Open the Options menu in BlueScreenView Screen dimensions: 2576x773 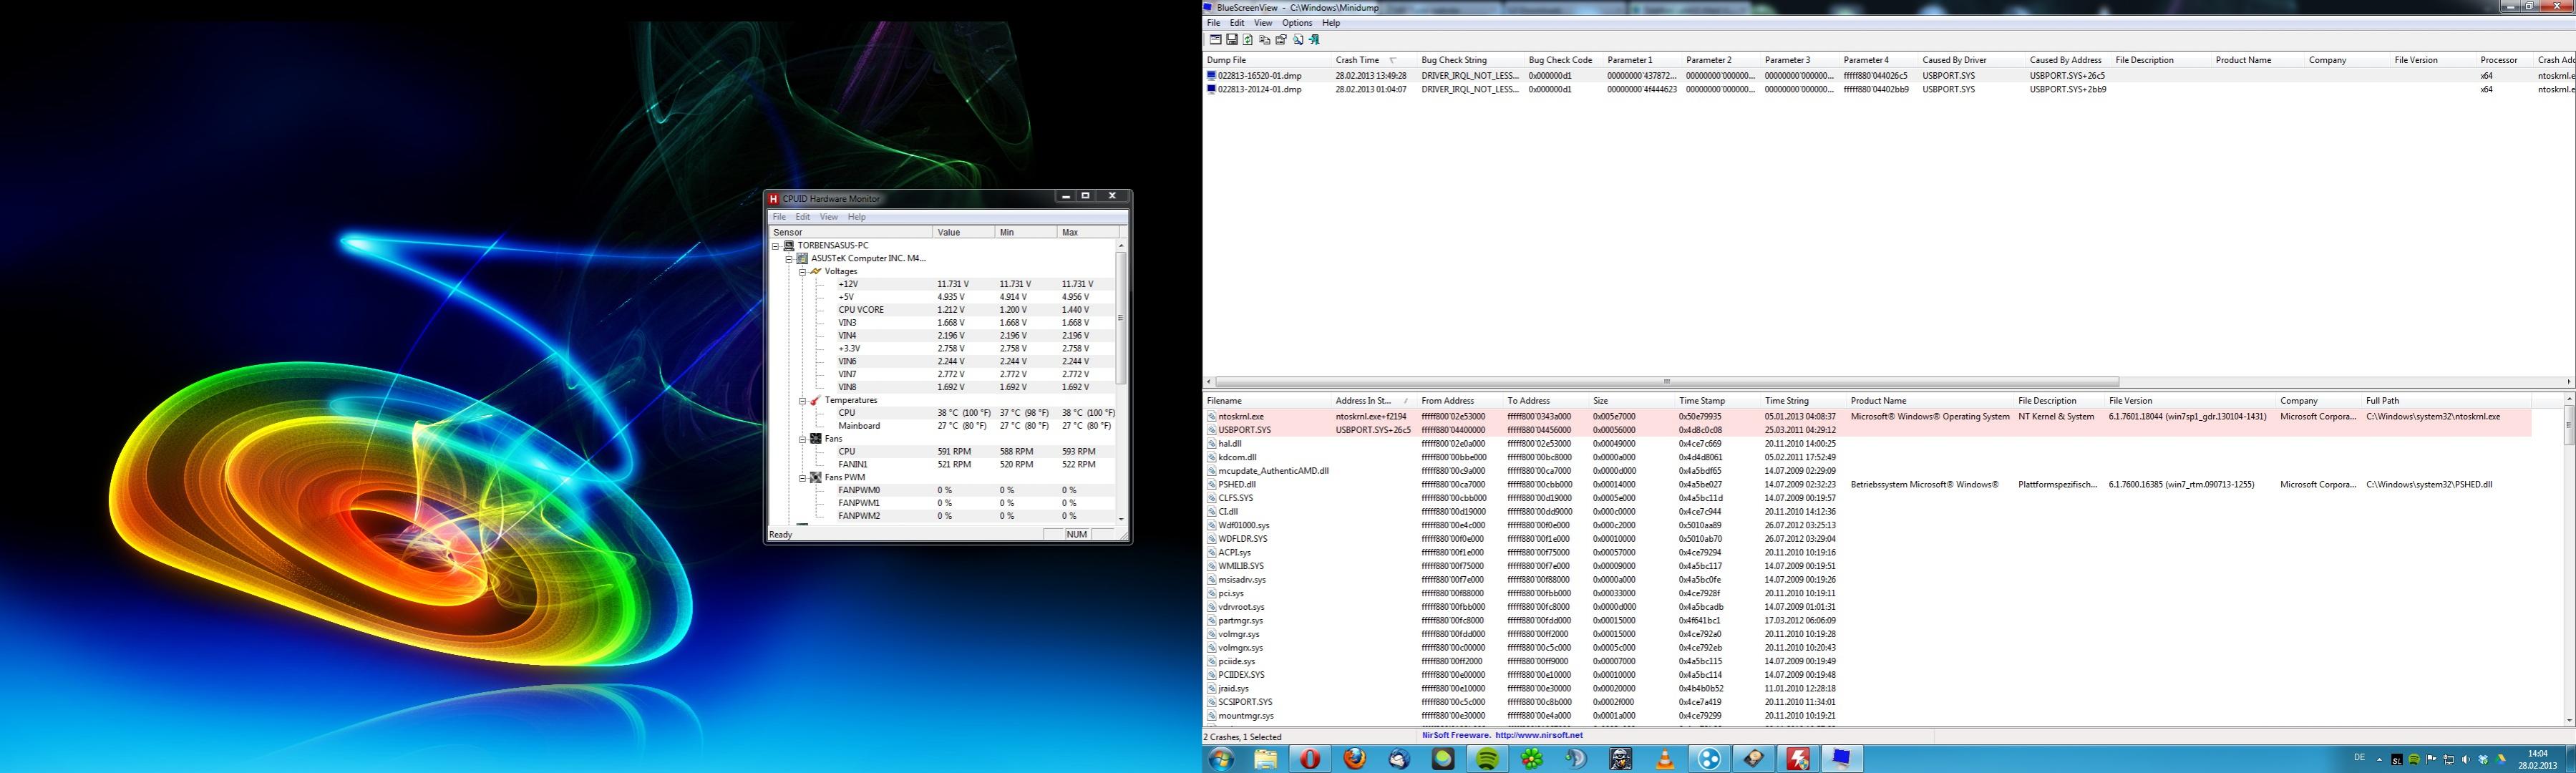click(x=1296, y=23)
